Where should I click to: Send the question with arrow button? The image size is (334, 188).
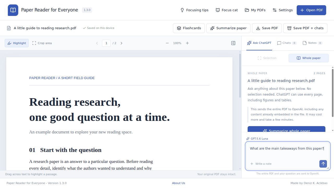click(x=323, y=164)
